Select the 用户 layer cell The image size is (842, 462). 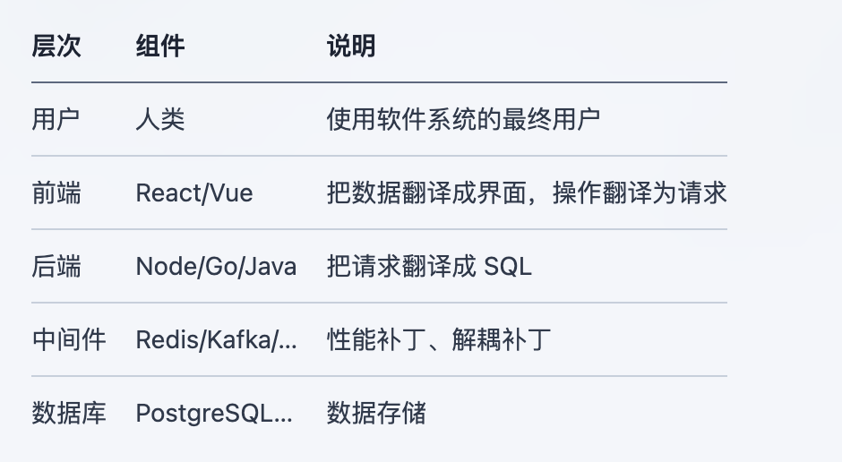pos(56,119)
